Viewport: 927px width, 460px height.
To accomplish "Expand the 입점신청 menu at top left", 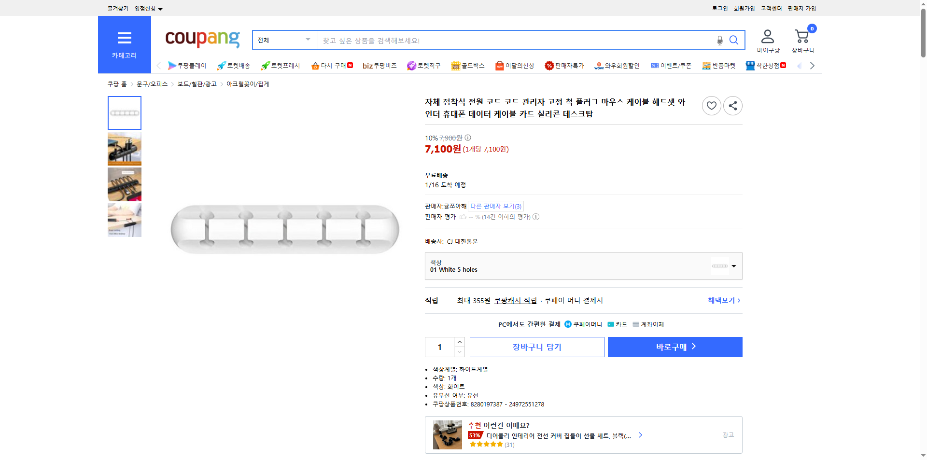I will click(146, 8).
